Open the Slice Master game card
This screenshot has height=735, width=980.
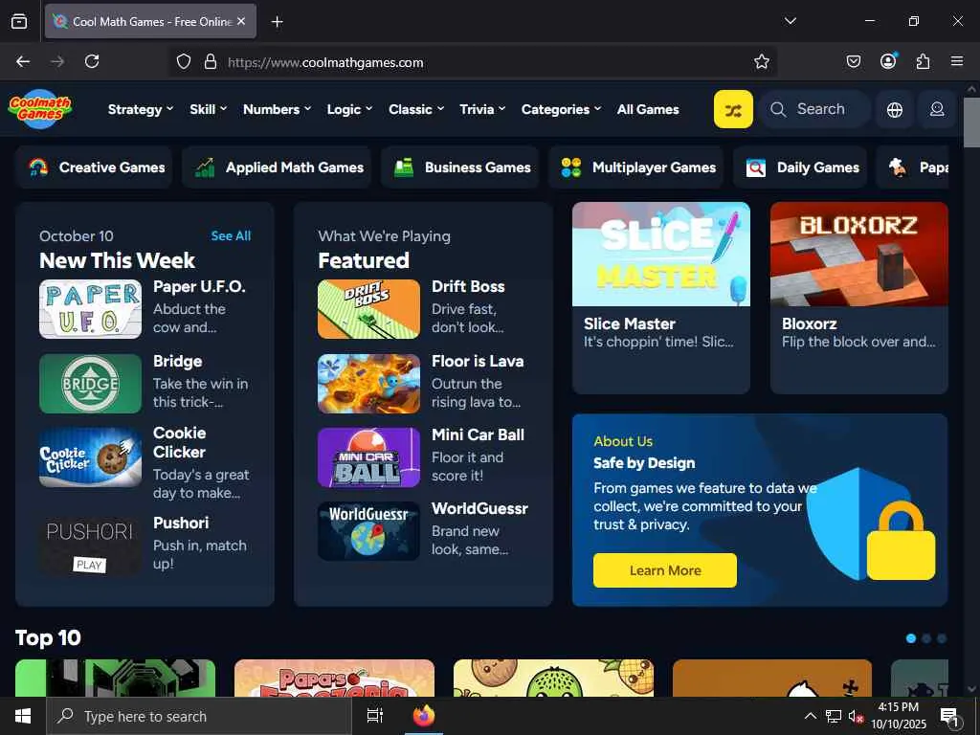(x=661, y=298)
